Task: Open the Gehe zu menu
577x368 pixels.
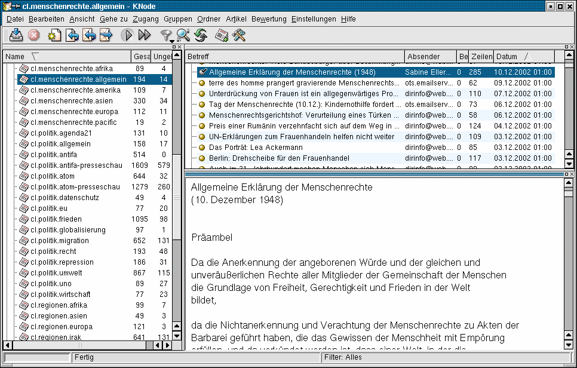Action: (113, 19)
